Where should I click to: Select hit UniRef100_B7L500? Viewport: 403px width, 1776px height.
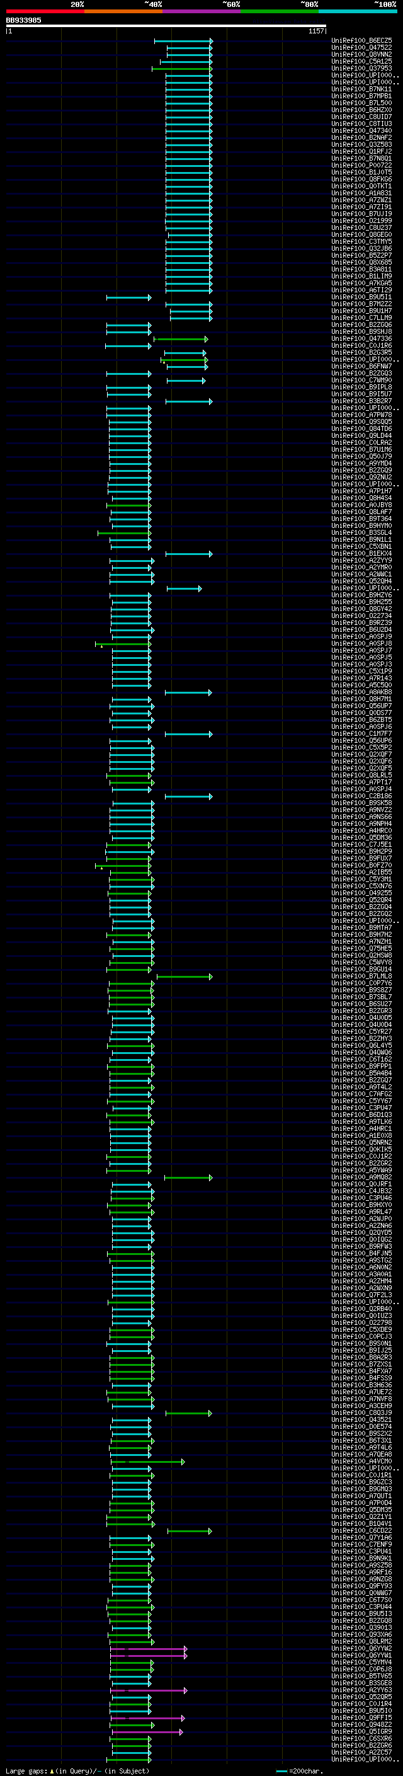coord(361,103)
